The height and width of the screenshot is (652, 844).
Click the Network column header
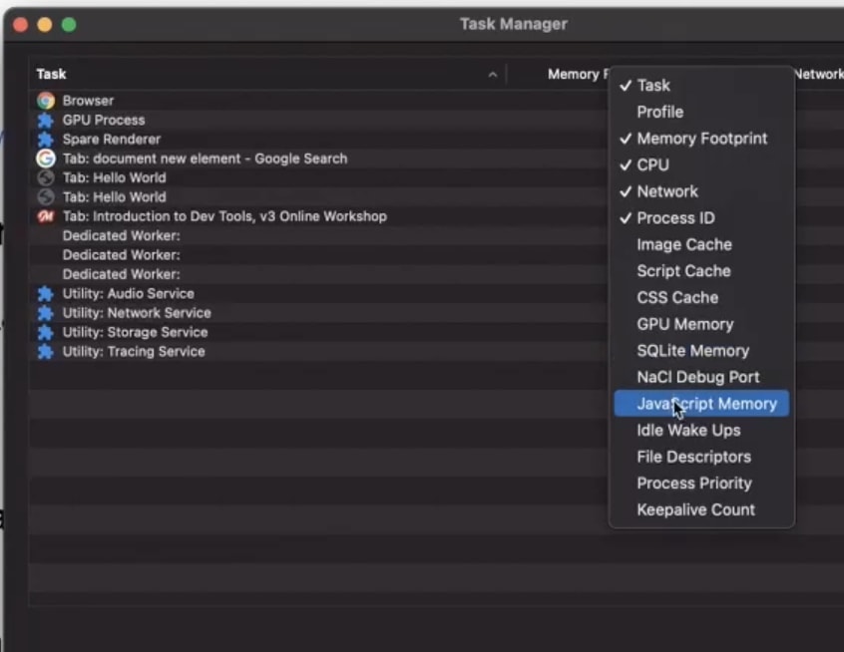[819, 74]
